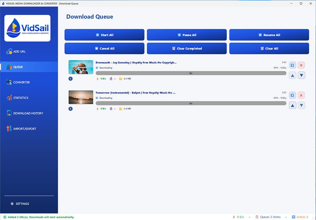Screen dimensions: 316x220
Task: Click the status bar 0 B/s speed
Action: (240, 217)
